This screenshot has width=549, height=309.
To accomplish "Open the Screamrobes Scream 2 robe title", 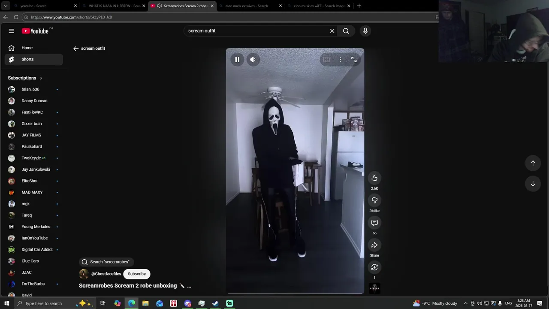I will (x=128, y=286).
